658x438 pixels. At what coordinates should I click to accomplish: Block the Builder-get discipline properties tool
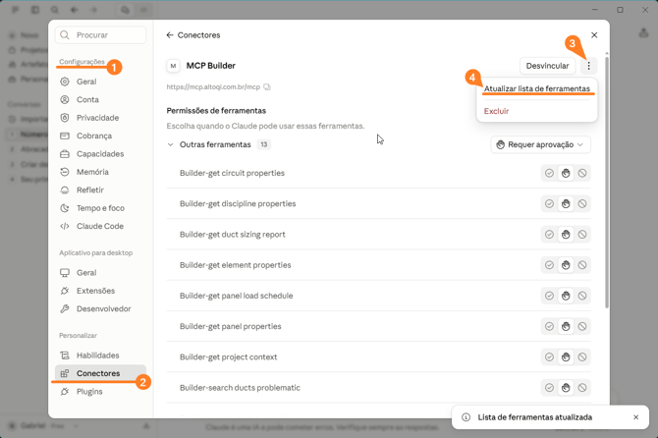point(582,203)
